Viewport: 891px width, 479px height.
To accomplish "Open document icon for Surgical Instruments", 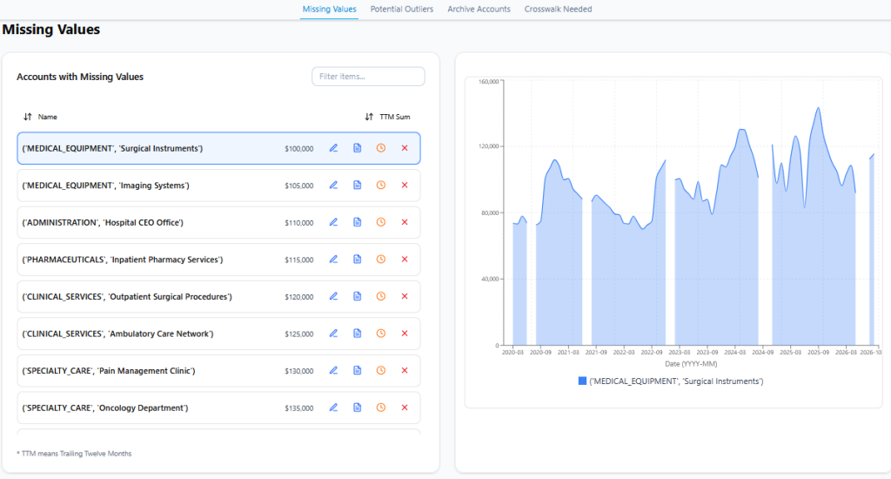I will [x=358, y=148].
